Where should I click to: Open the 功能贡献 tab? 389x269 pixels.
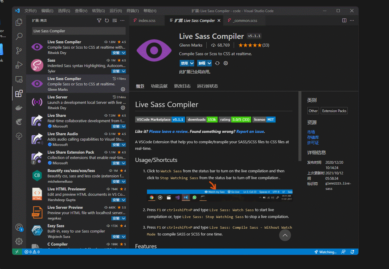pyautogui.click(x=159, y=86)
